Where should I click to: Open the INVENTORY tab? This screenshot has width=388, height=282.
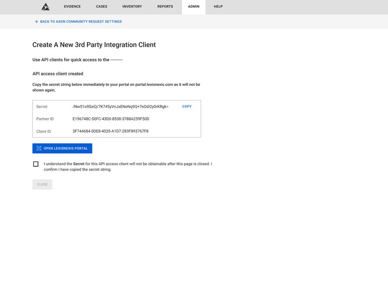tap(132, 7)
